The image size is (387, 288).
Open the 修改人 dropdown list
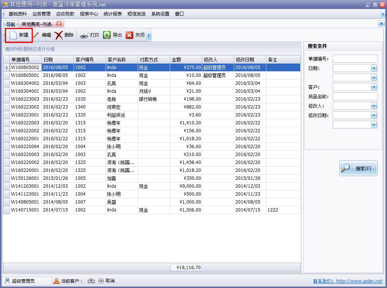click(x=374, y=106)
